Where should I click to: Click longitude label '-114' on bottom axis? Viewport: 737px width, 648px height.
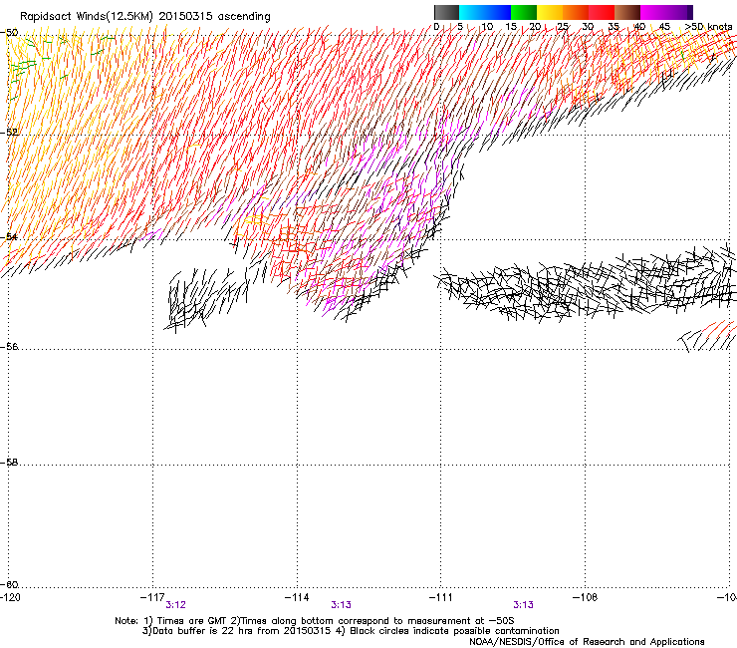click(x=297, y=597)
